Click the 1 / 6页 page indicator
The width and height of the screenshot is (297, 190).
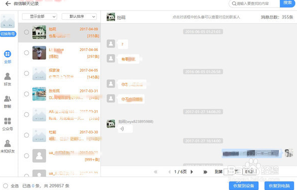coord(181,171)
